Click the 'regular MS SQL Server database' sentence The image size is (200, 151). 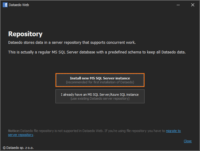point(76,52)
